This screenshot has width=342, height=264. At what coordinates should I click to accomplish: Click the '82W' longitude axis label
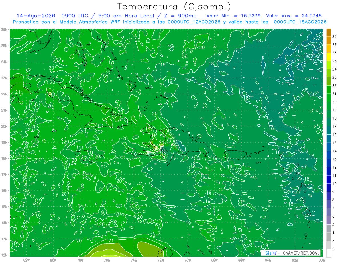click(27, 260)
